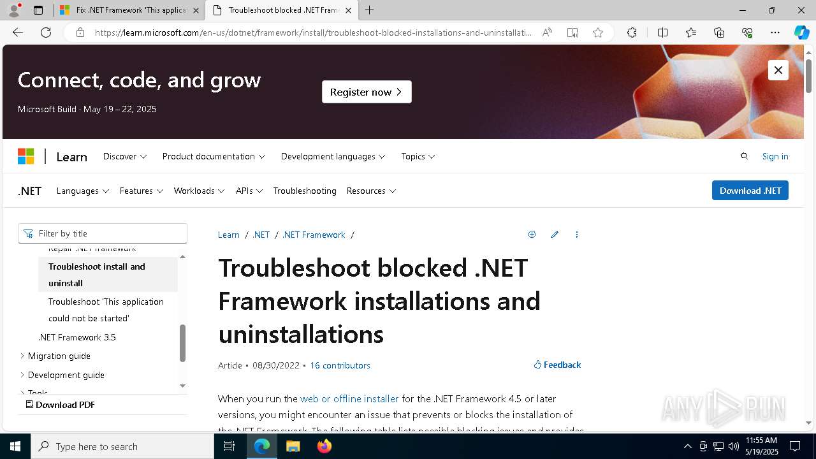Open the volume icon in the system tray

(733, 446)
